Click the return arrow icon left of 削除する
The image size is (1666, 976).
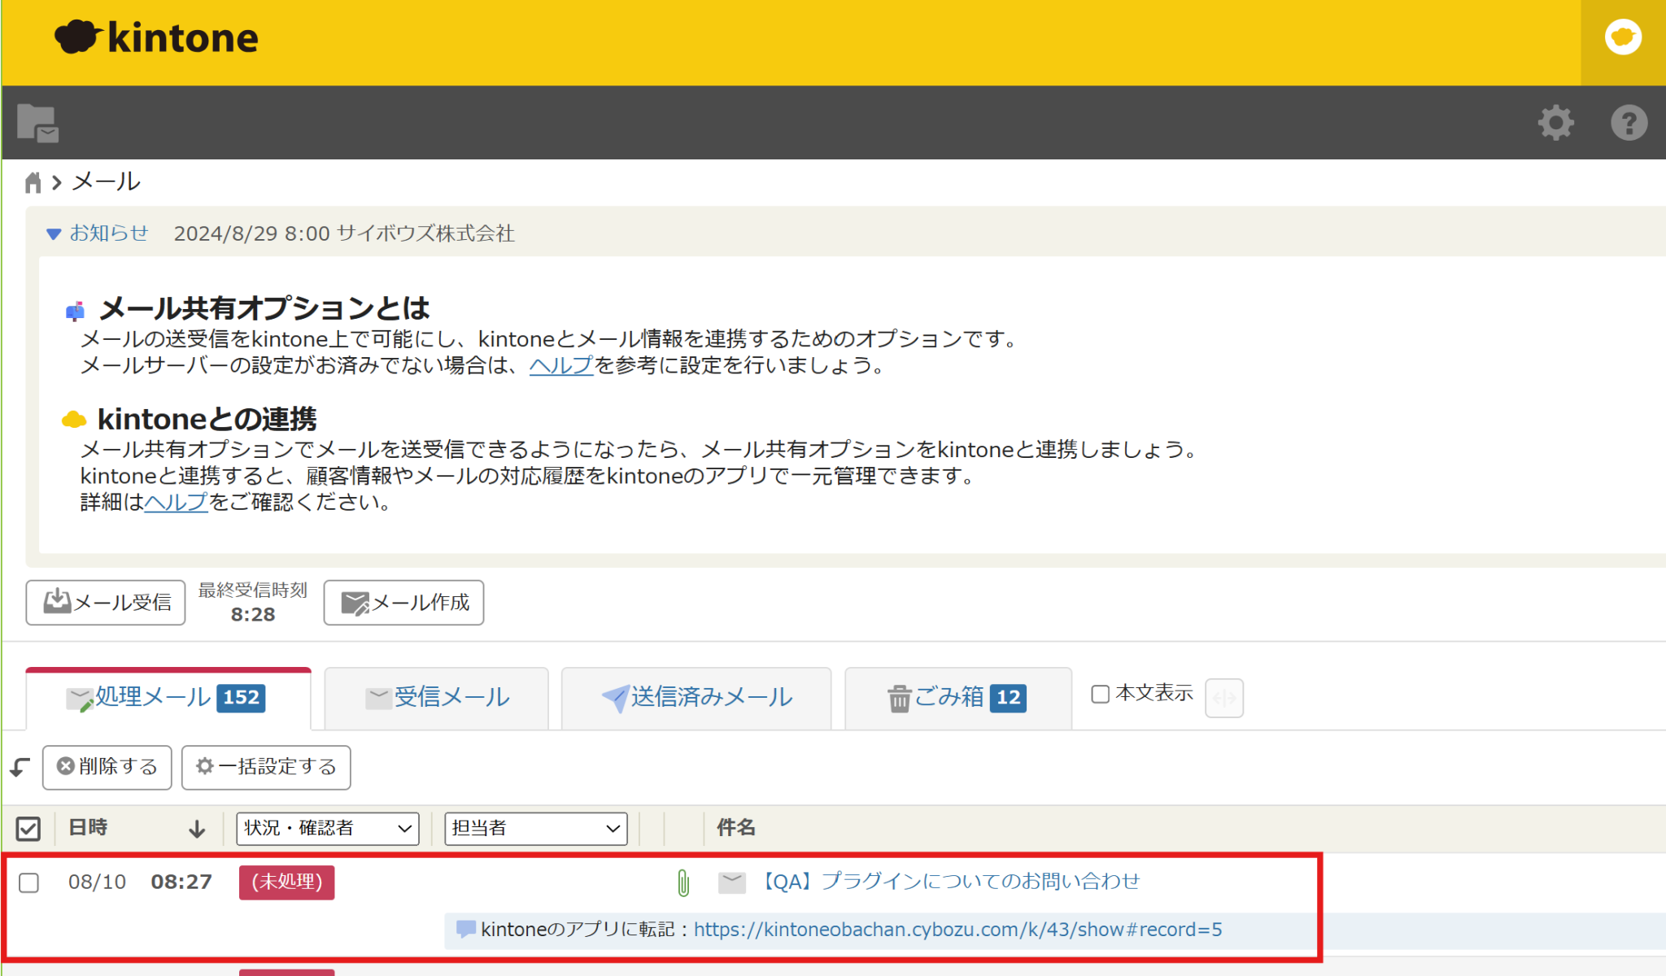tap(18, 765)
